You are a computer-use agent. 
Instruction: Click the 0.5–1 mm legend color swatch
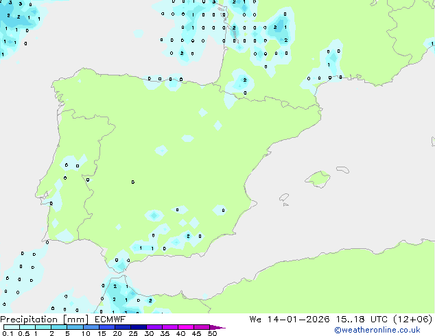click(x=27, y=327)
